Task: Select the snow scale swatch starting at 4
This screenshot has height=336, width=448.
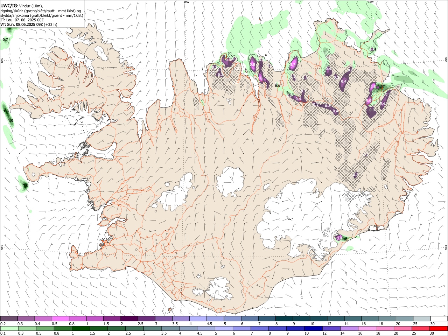Action: [x=197, y=319]
